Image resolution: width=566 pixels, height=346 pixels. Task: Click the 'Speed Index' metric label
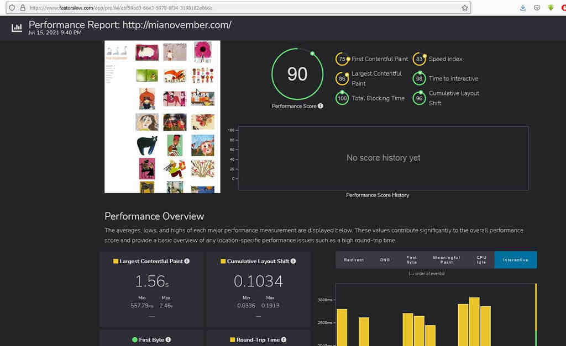tap(446, 58)
